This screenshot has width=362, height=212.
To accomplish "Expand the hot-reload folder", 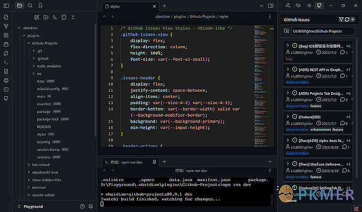I will tap(29, 164).
